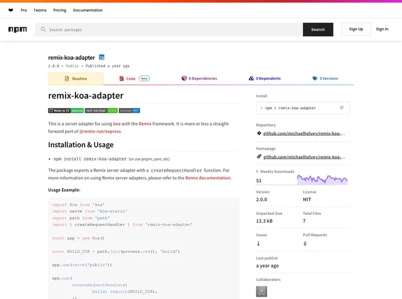
Task: Click the Sign In link
Action: pos(382,29)
